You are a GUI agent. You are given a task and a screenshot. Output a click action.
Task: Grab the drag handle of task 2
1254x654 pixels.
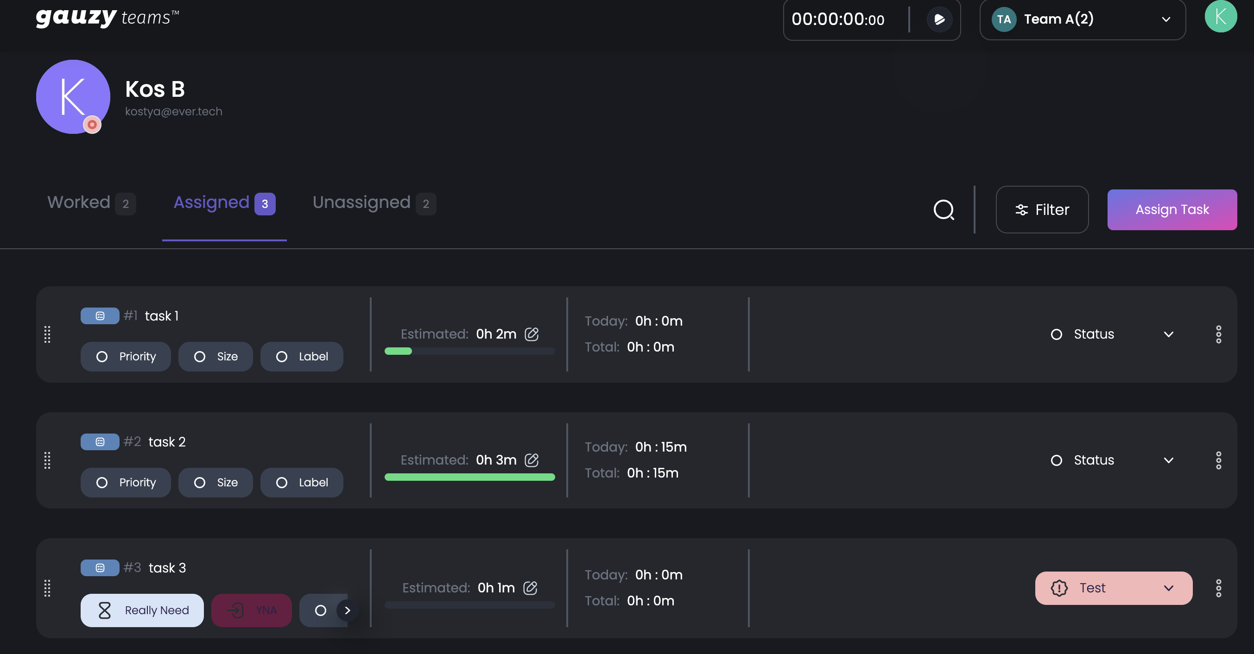[x=47, y=460]
